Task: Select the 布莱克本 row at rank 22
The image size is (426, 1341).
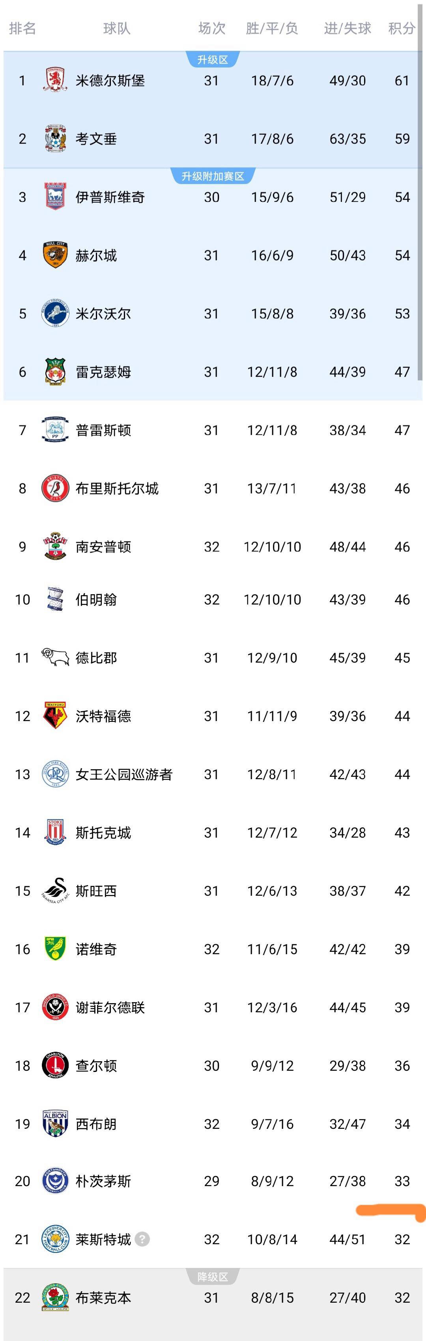Action: click(213, 1298)
